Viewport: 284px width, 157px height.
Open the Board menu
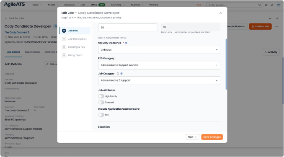37,5
